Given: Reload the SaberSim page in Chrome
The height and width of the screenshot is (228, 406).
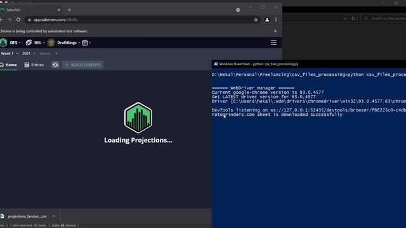Looking at the screenshot, I should (18, 20).
